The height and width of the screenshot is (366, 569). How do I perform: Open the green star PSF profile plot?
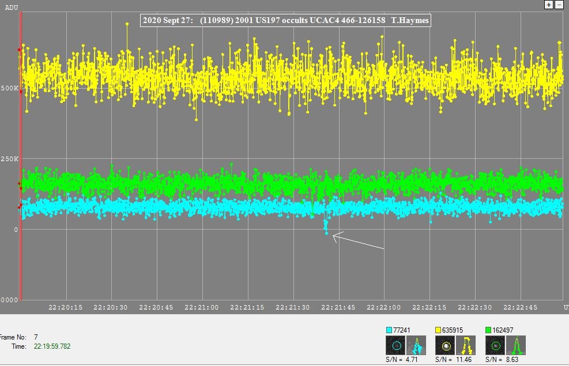point(515,345)
